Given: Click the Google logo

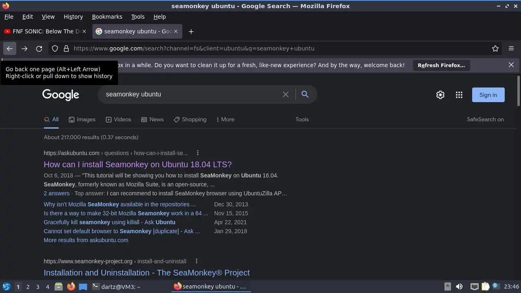Looking at the screenshot, I should (x=61, y=95).
